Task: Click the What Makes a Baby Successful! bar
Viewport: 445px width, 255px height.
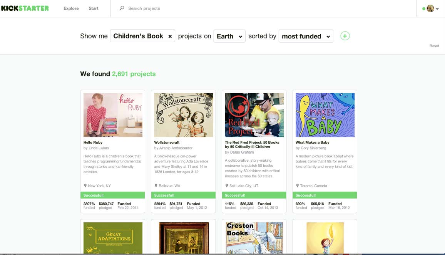Action: pos(325,195)
